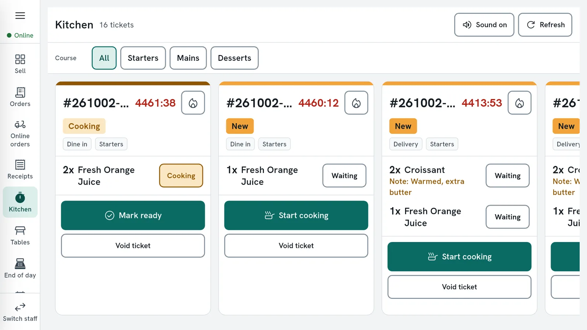587x330 pixels.
Task: Open the hamburger menu
Action: tap(20, 15)
